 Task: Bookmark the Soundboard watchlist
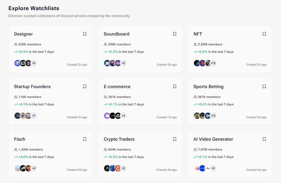pyautogui.click(x=174, y=34)
